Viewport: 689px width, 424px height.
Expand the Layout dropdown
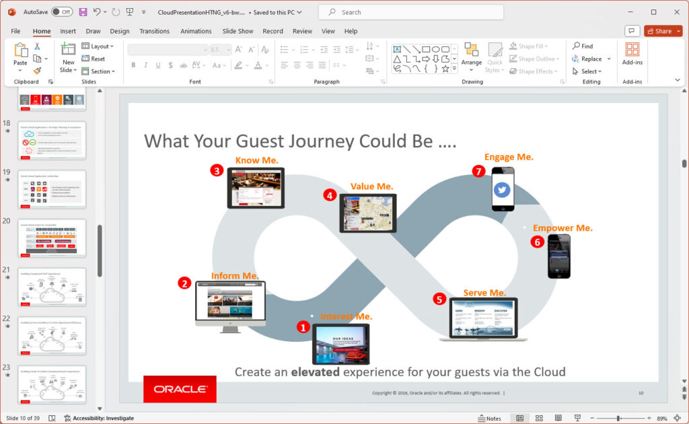[98, 46]
